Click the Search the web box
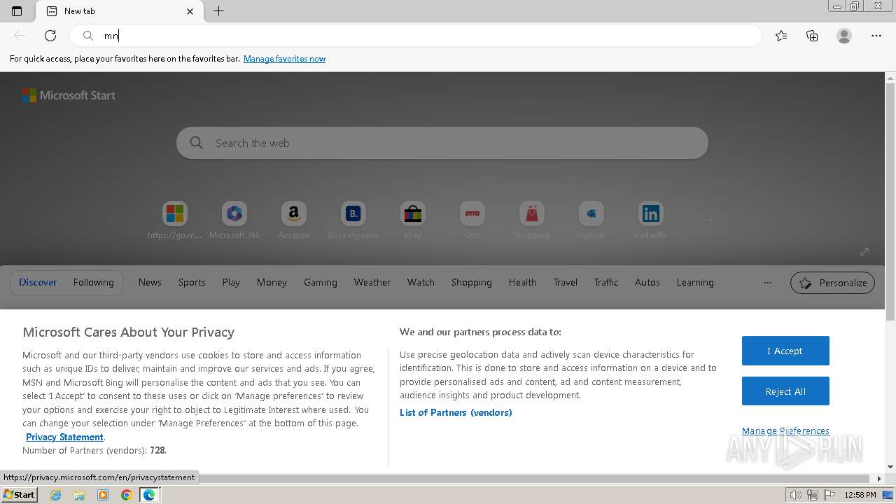 tap(442, 143)
